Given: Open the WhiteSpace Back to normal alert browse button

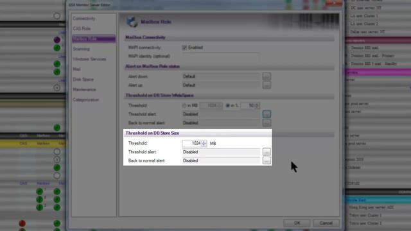Looking at the screenshot, I should point(267,123).
